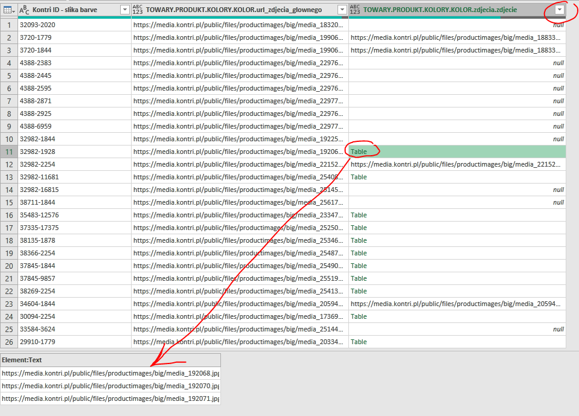Open the Table link in row 19
The image size is (579, 416).
359,253
